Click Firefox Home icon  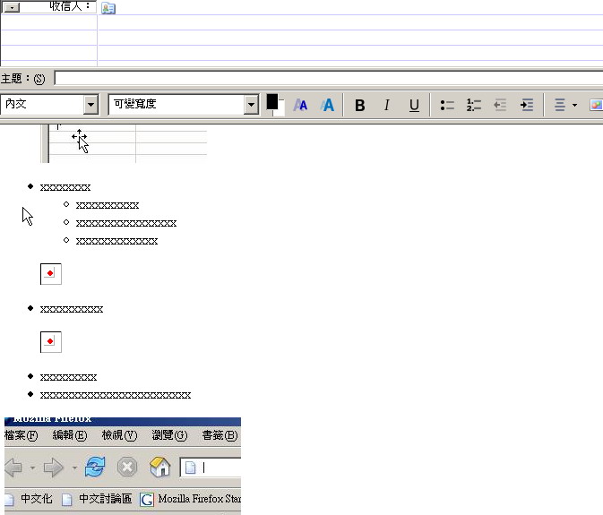[x=159, y=467]
